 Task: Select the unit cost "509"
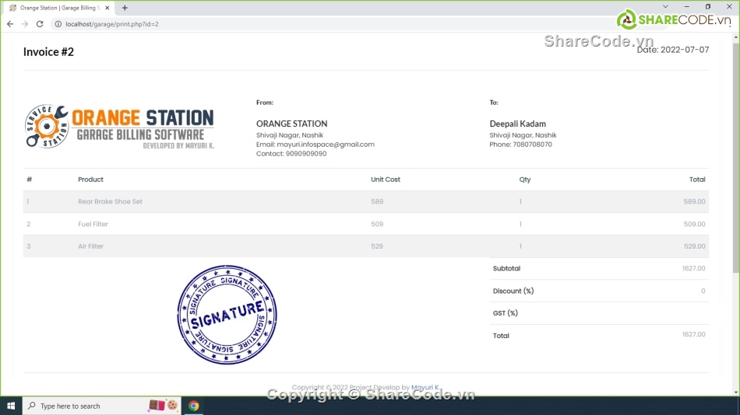[377, 225]
